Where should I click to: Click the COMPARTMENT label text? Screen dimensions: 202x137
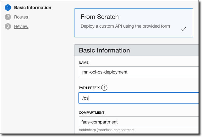coord(91,112)
